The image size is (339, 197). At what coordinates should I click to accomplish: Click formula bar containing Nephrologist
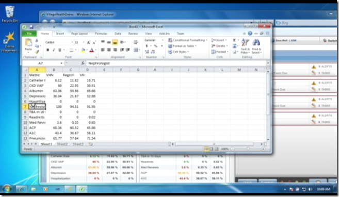pos(176,63)
